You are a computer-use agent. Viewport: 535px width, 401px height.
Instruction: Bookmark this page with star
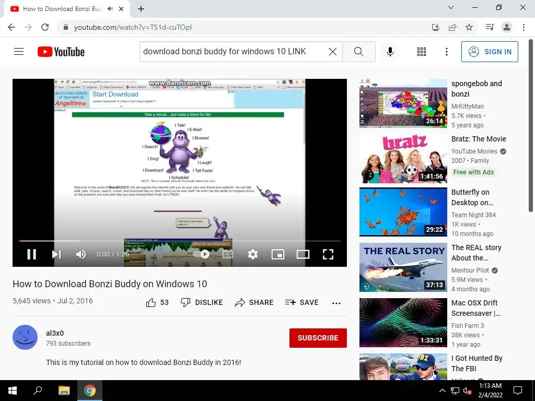[x=469, y=27]
